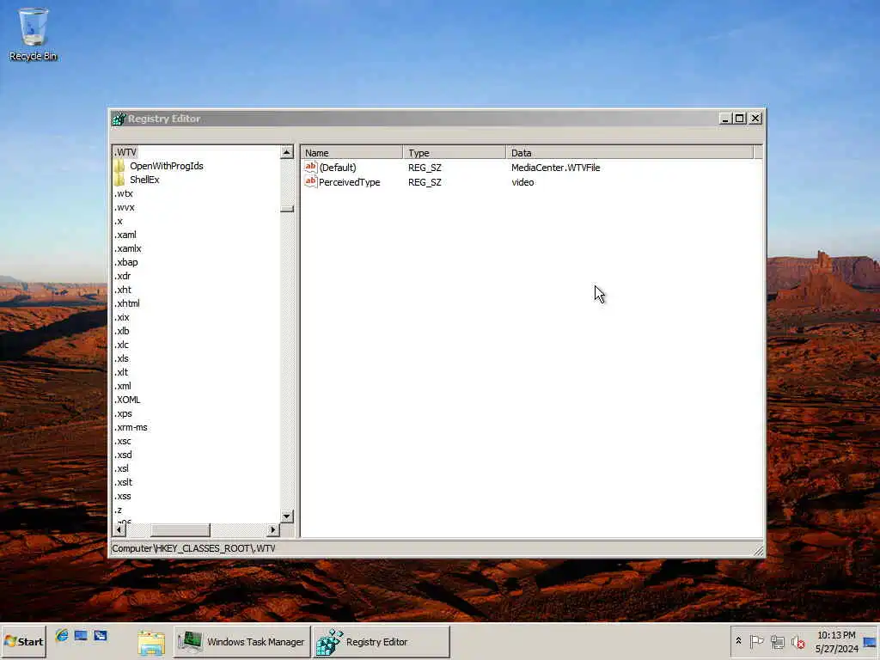Select the .xrm-ms key
The height and width of the screenshot is (660, 880).
click(131, 427)
